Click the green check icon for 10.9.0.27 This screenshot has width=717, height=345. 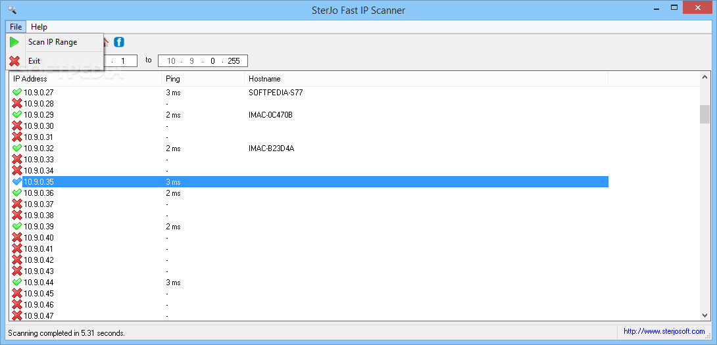[x=17, y=92]
